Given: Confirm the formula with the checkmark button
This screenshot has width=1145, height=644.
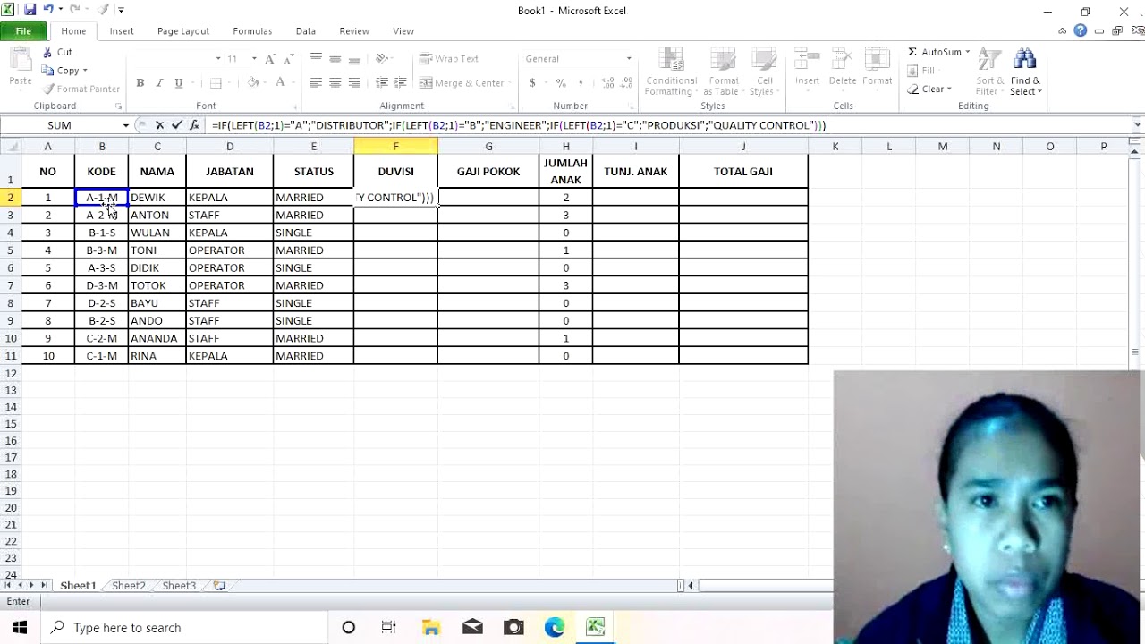Looking at the screenshot, I should point(176,125).
